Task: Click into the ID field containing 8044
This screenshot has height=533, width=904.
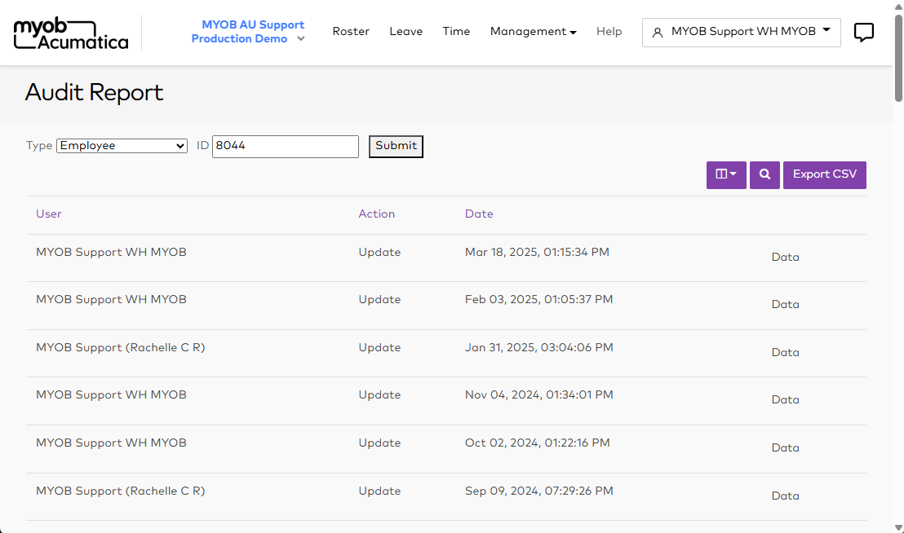Action: pyautogui.click(x=285, y=146)
